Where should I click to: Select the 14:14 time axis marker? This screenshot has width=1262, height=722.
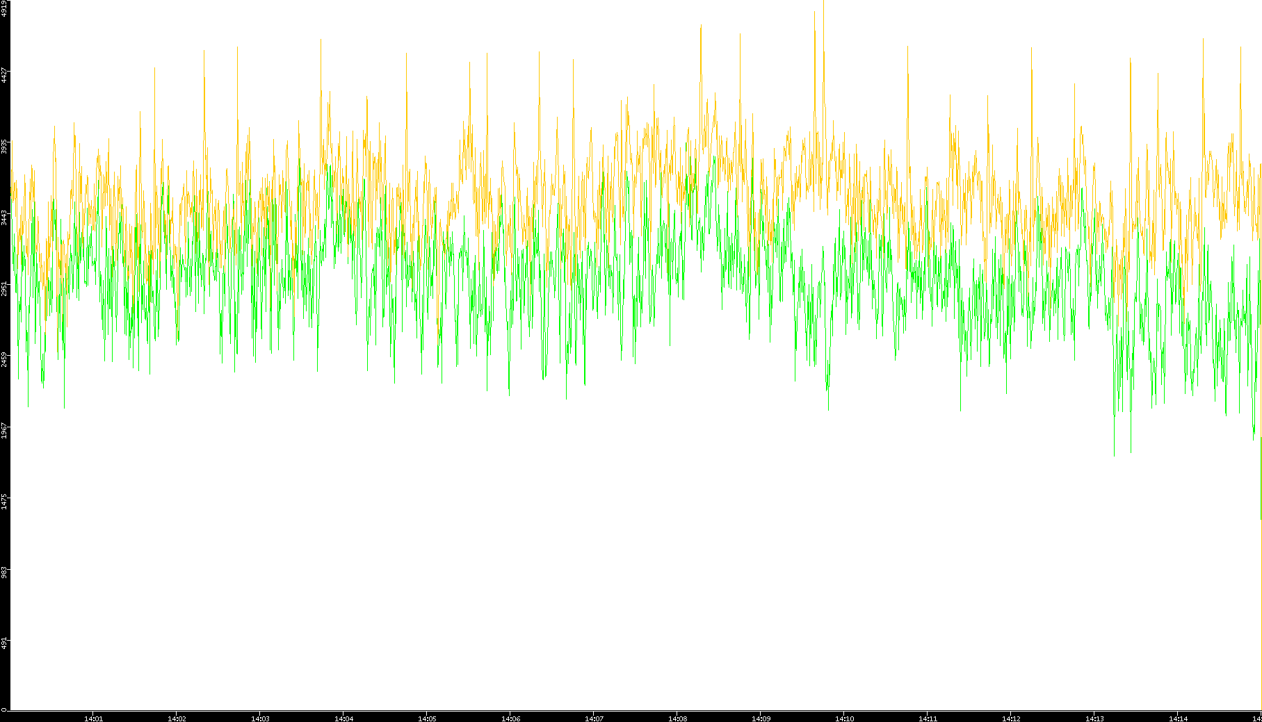[1178, 719]
